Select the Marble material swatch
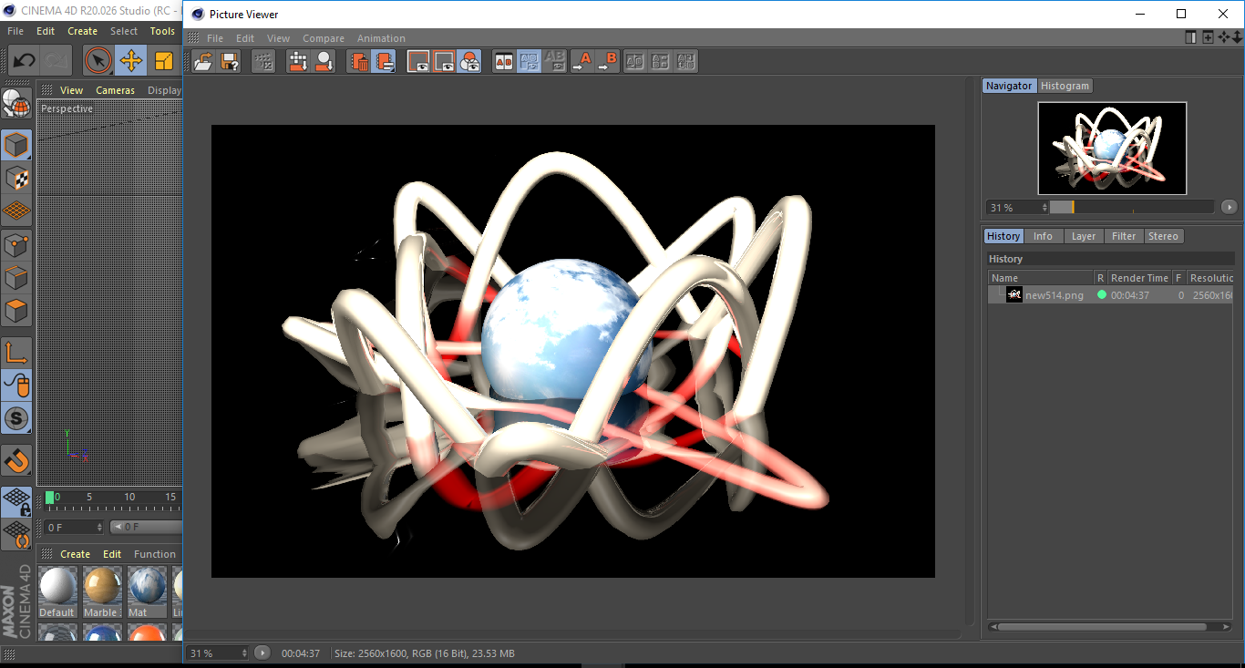1245x668 pixels. (x=101, y=590)
